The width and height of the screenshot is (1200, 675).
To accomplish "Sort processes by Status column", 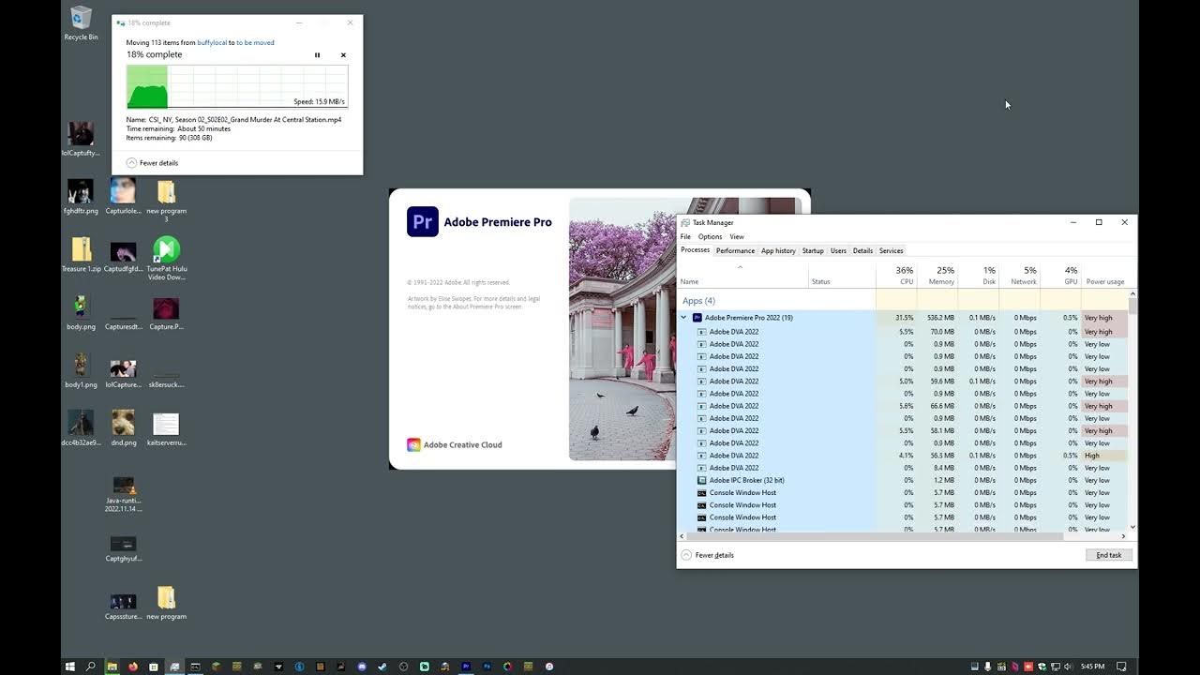I will coord(842,275).
